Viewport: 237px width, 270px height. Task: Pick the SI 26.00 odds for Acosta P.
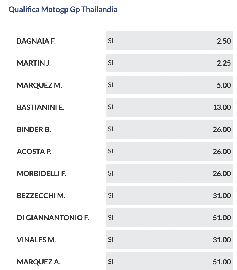[169, 151]
